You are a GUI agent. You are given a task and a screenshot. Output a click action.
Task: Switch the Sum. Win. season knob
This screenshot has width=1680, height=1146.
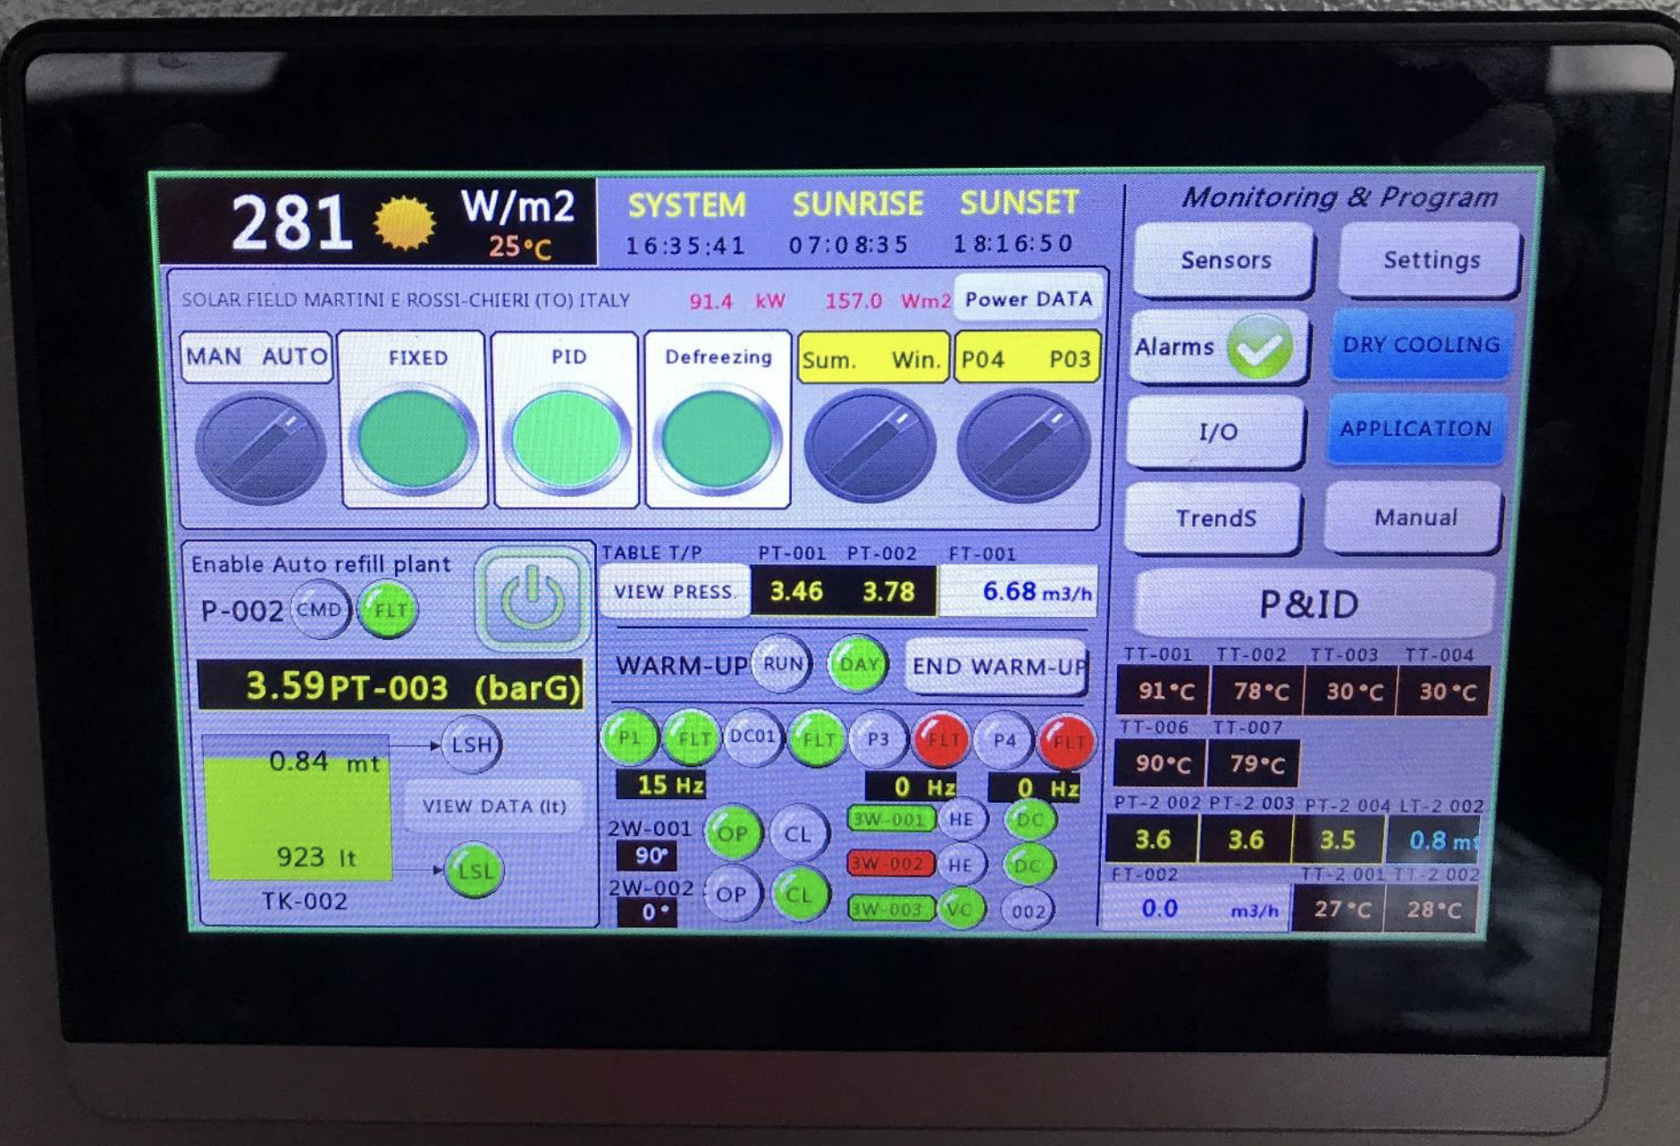[869, 445]
